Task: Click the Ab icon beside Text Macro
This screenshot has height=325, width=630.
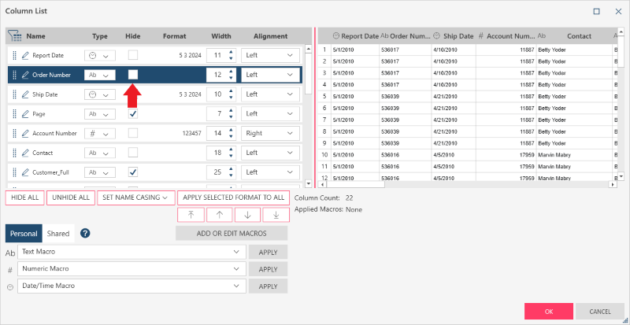Action: 10,253
